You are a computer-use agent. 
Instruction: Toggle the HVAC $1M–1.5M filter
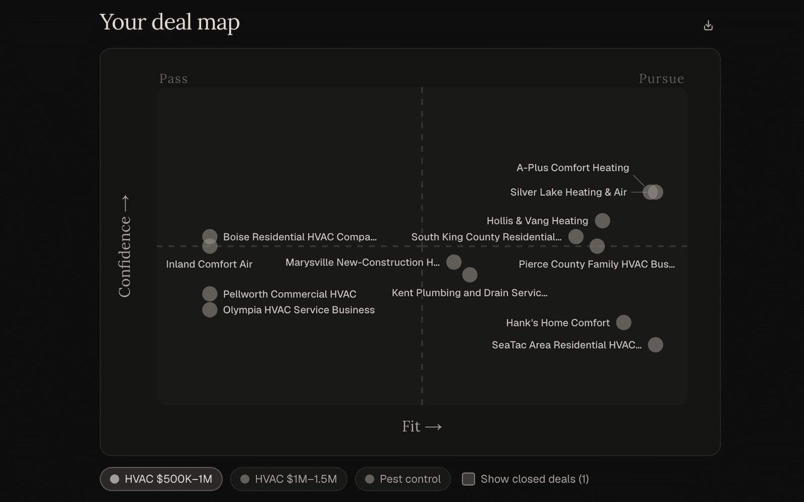[288, 479]
